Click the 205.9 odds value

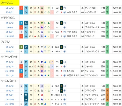point(57,95)
